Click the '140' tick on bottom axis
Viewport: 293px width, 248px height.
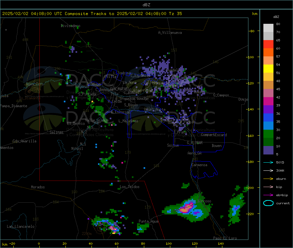tap(221, 243)
